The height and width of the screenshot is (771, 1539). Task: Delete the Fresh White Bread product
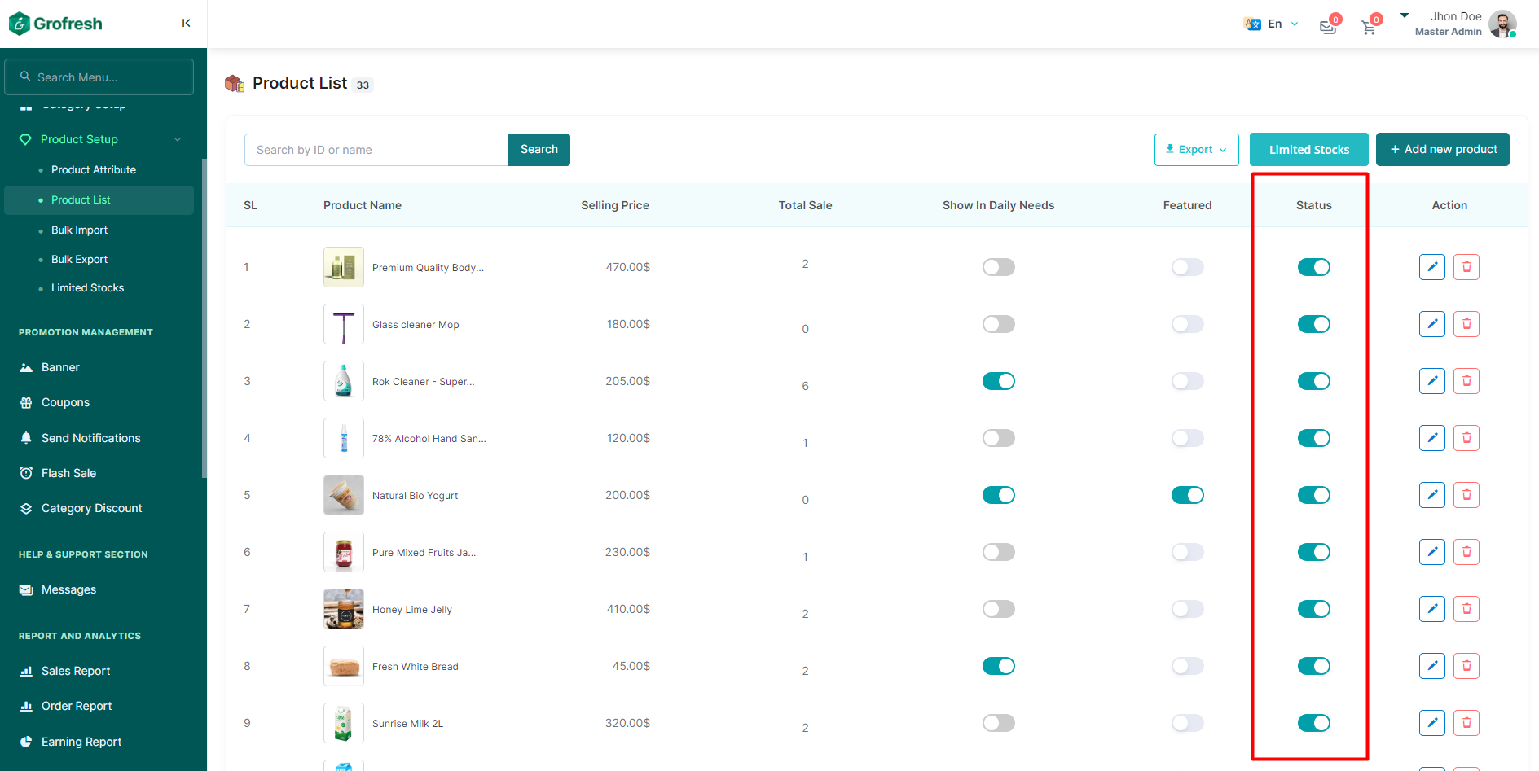point(1466,666)
